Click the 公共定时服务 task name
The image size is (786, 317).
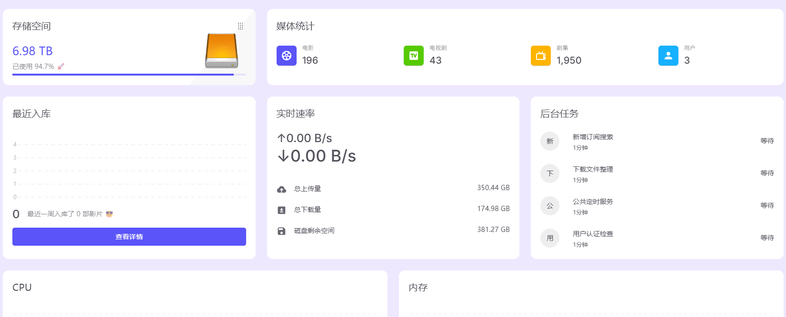tap(593, 202)
